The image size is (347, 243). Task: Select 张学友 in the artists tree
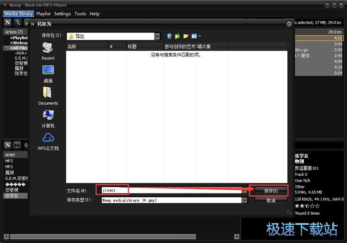tap(21, 74)
